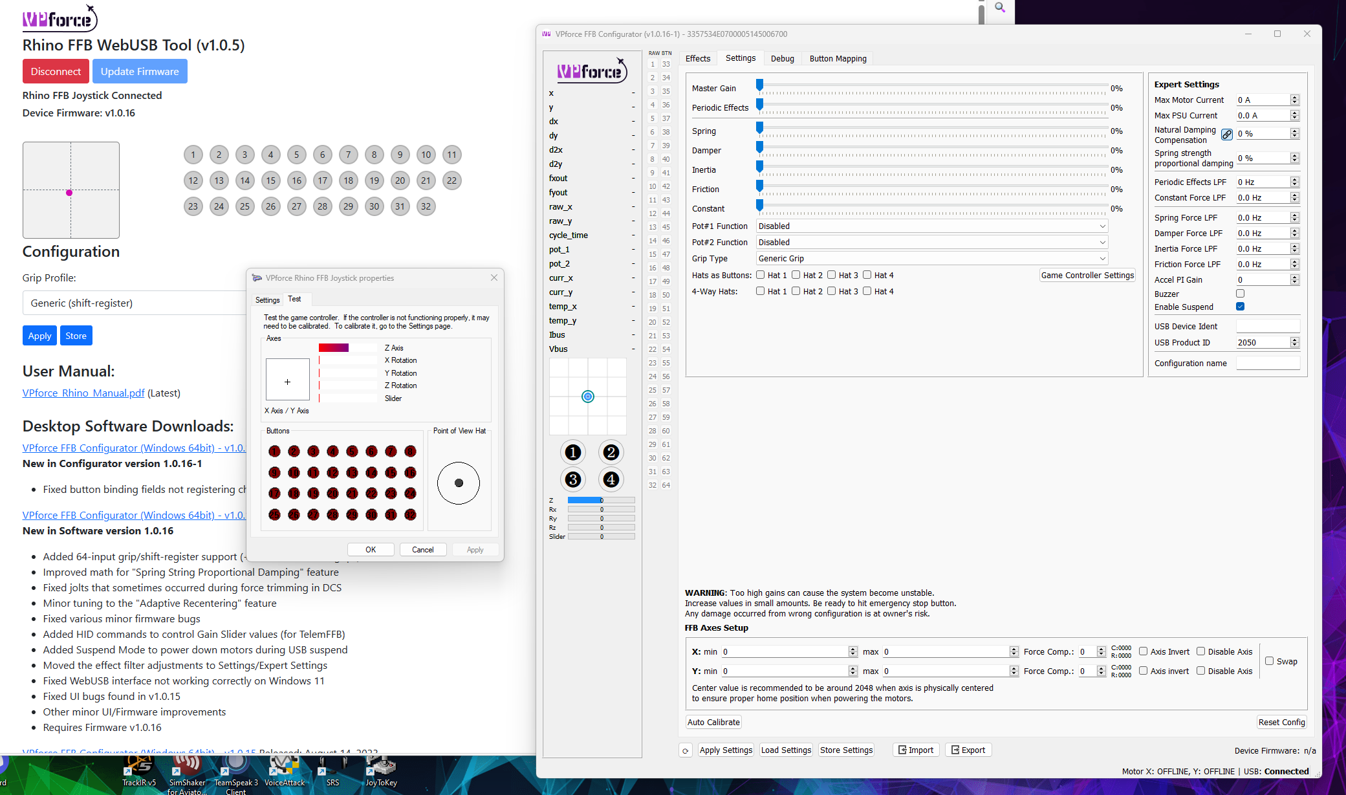The width and height of the screenshot is (1346, 795).
Task: Click the refresh icon beside Apply Settings
Action: tap(685, 750)
